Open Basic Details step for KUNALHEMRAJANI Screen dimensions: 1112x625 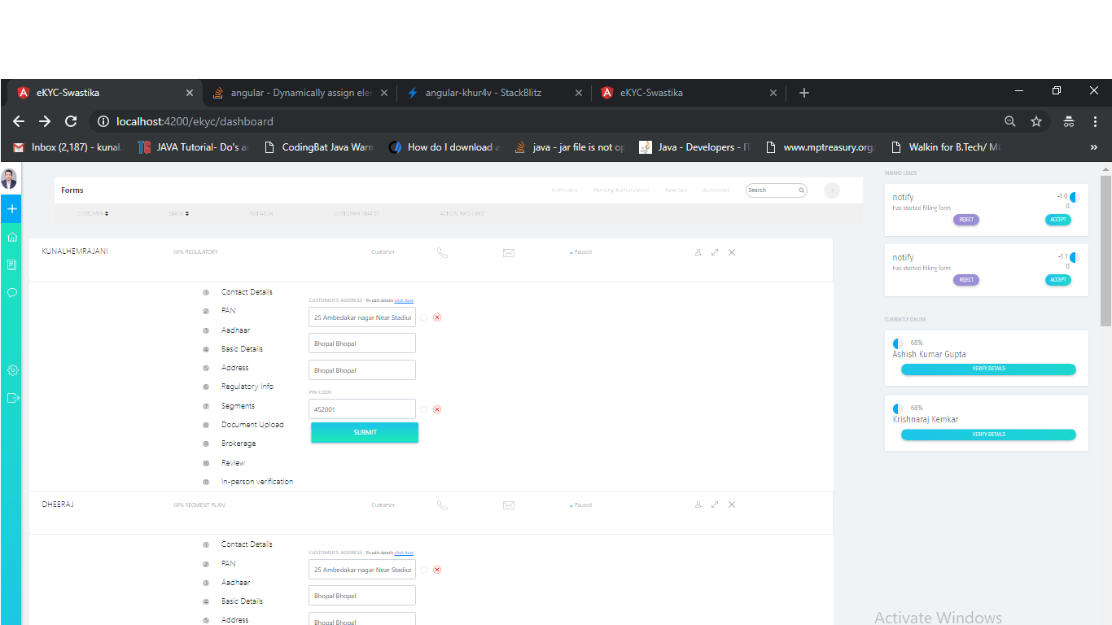click(242, 349)
